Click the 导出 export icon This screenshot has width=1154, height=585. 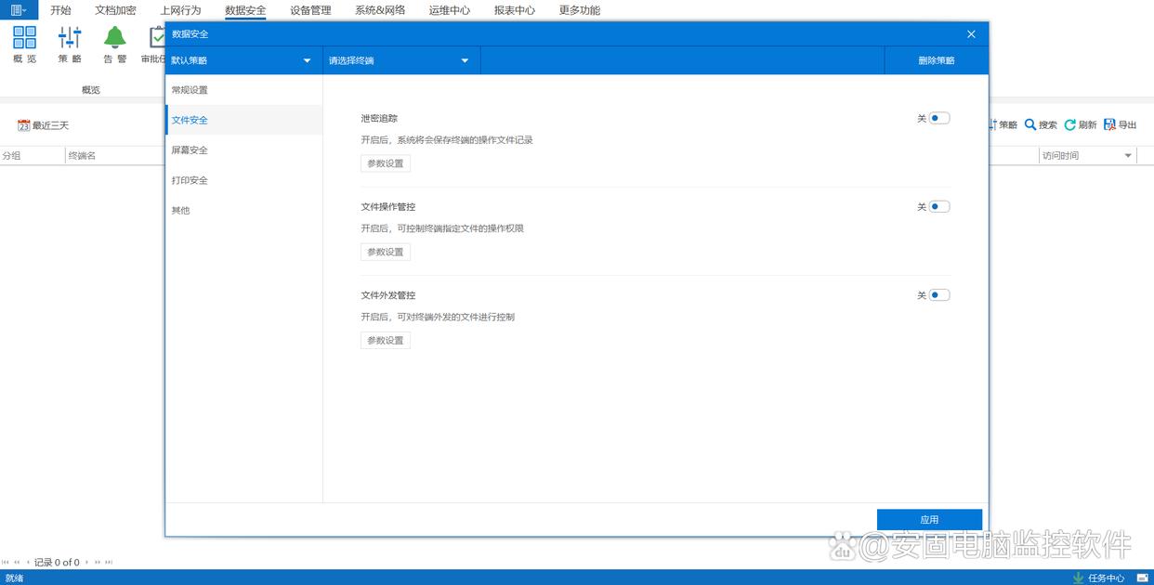click(1109, 124)
